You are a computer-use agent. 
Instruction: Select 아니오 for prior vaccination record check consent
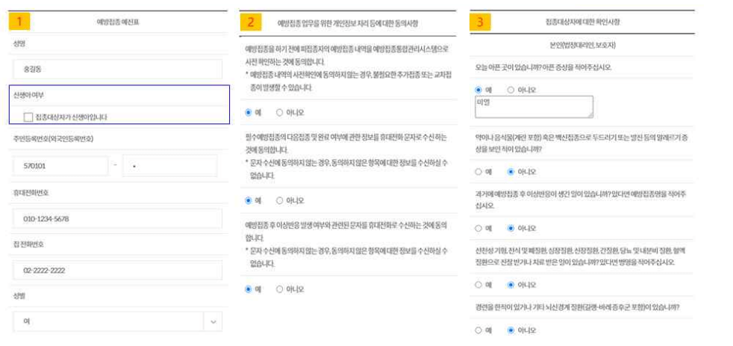click(x=280, y=112)
